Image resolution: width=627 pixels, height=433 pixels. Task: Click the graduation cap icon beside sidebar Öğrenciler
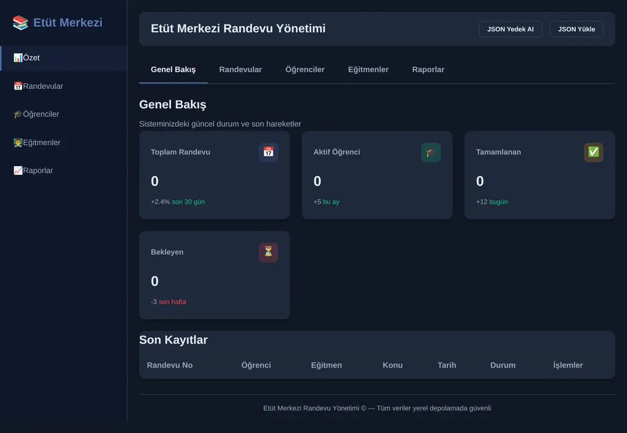[x=18, y=114]
